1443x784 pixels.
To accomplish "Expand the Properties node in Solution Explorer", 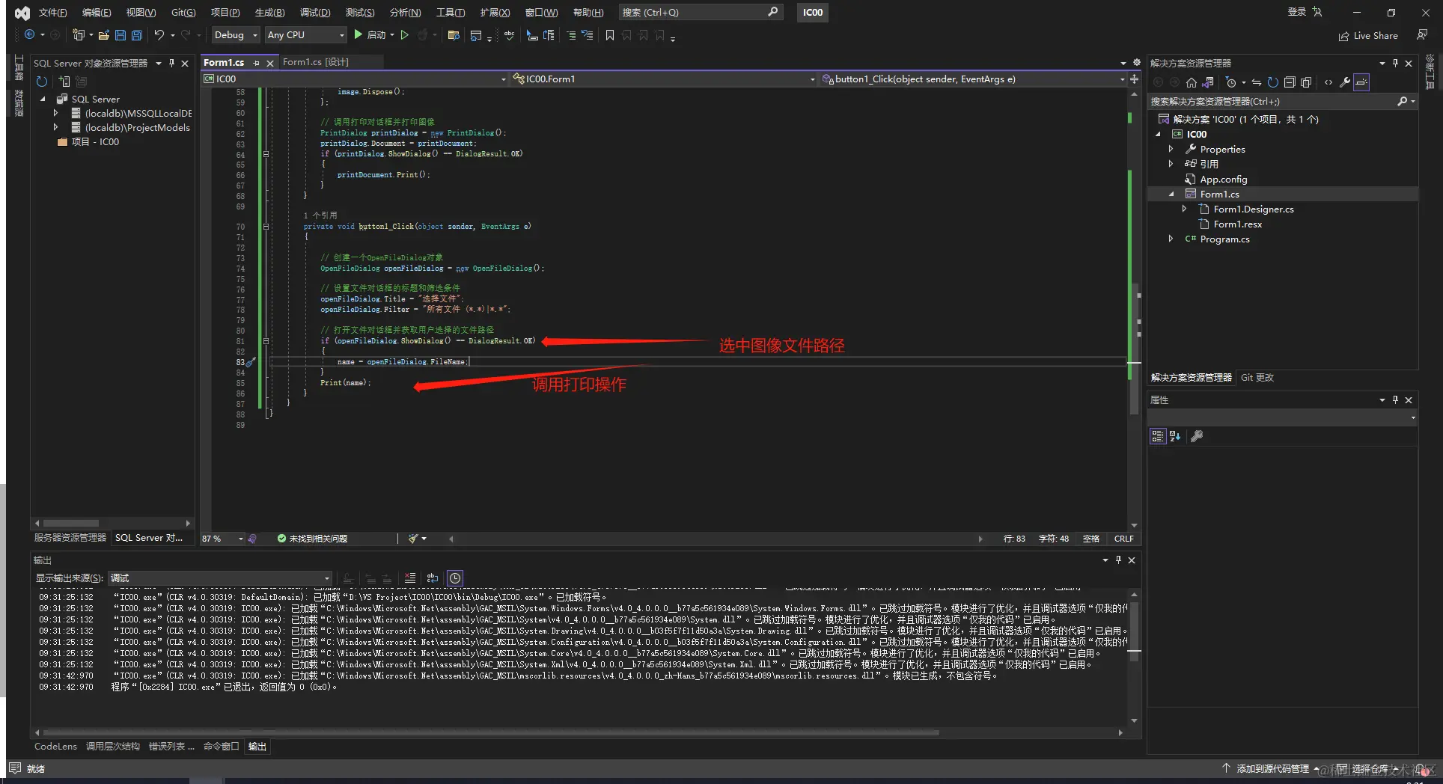I will coord(1171,149).
